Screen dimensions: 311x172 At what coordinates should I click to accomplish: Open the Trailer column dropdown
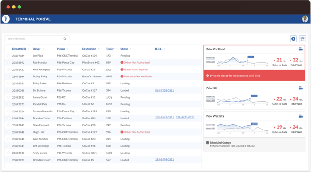coord(116,49)
